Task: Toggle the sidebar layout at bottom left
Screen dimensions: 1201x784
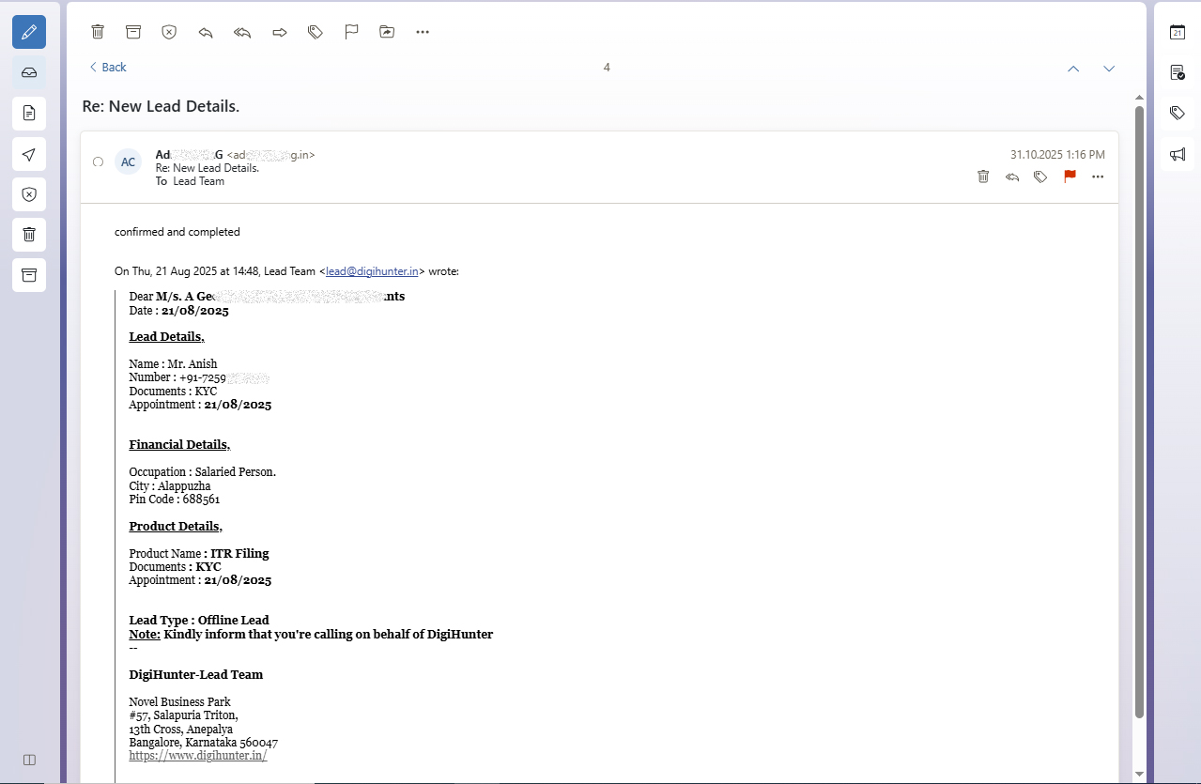Action: (x=29, y=760)
